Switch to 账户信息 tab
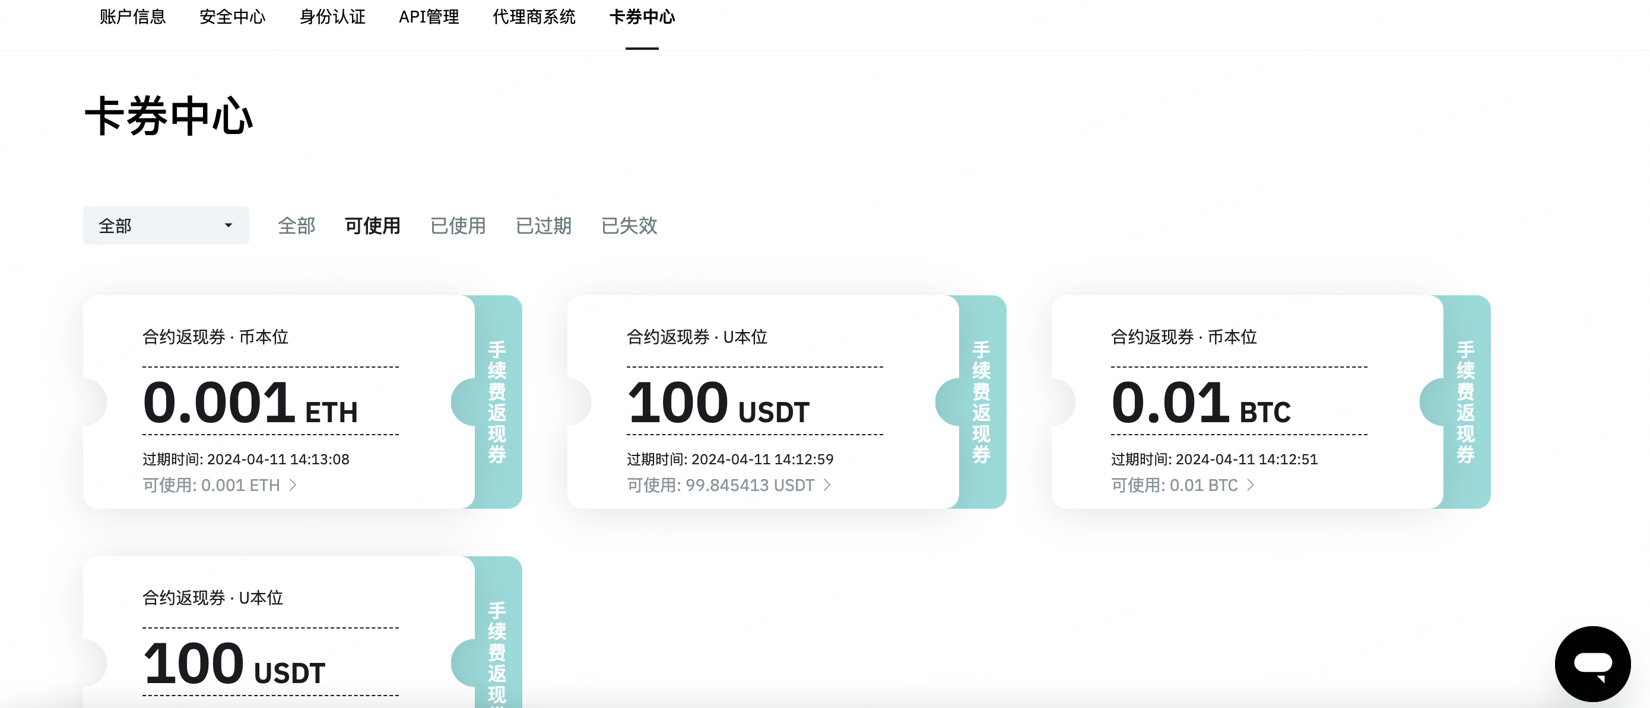 [x=132, y=17]
